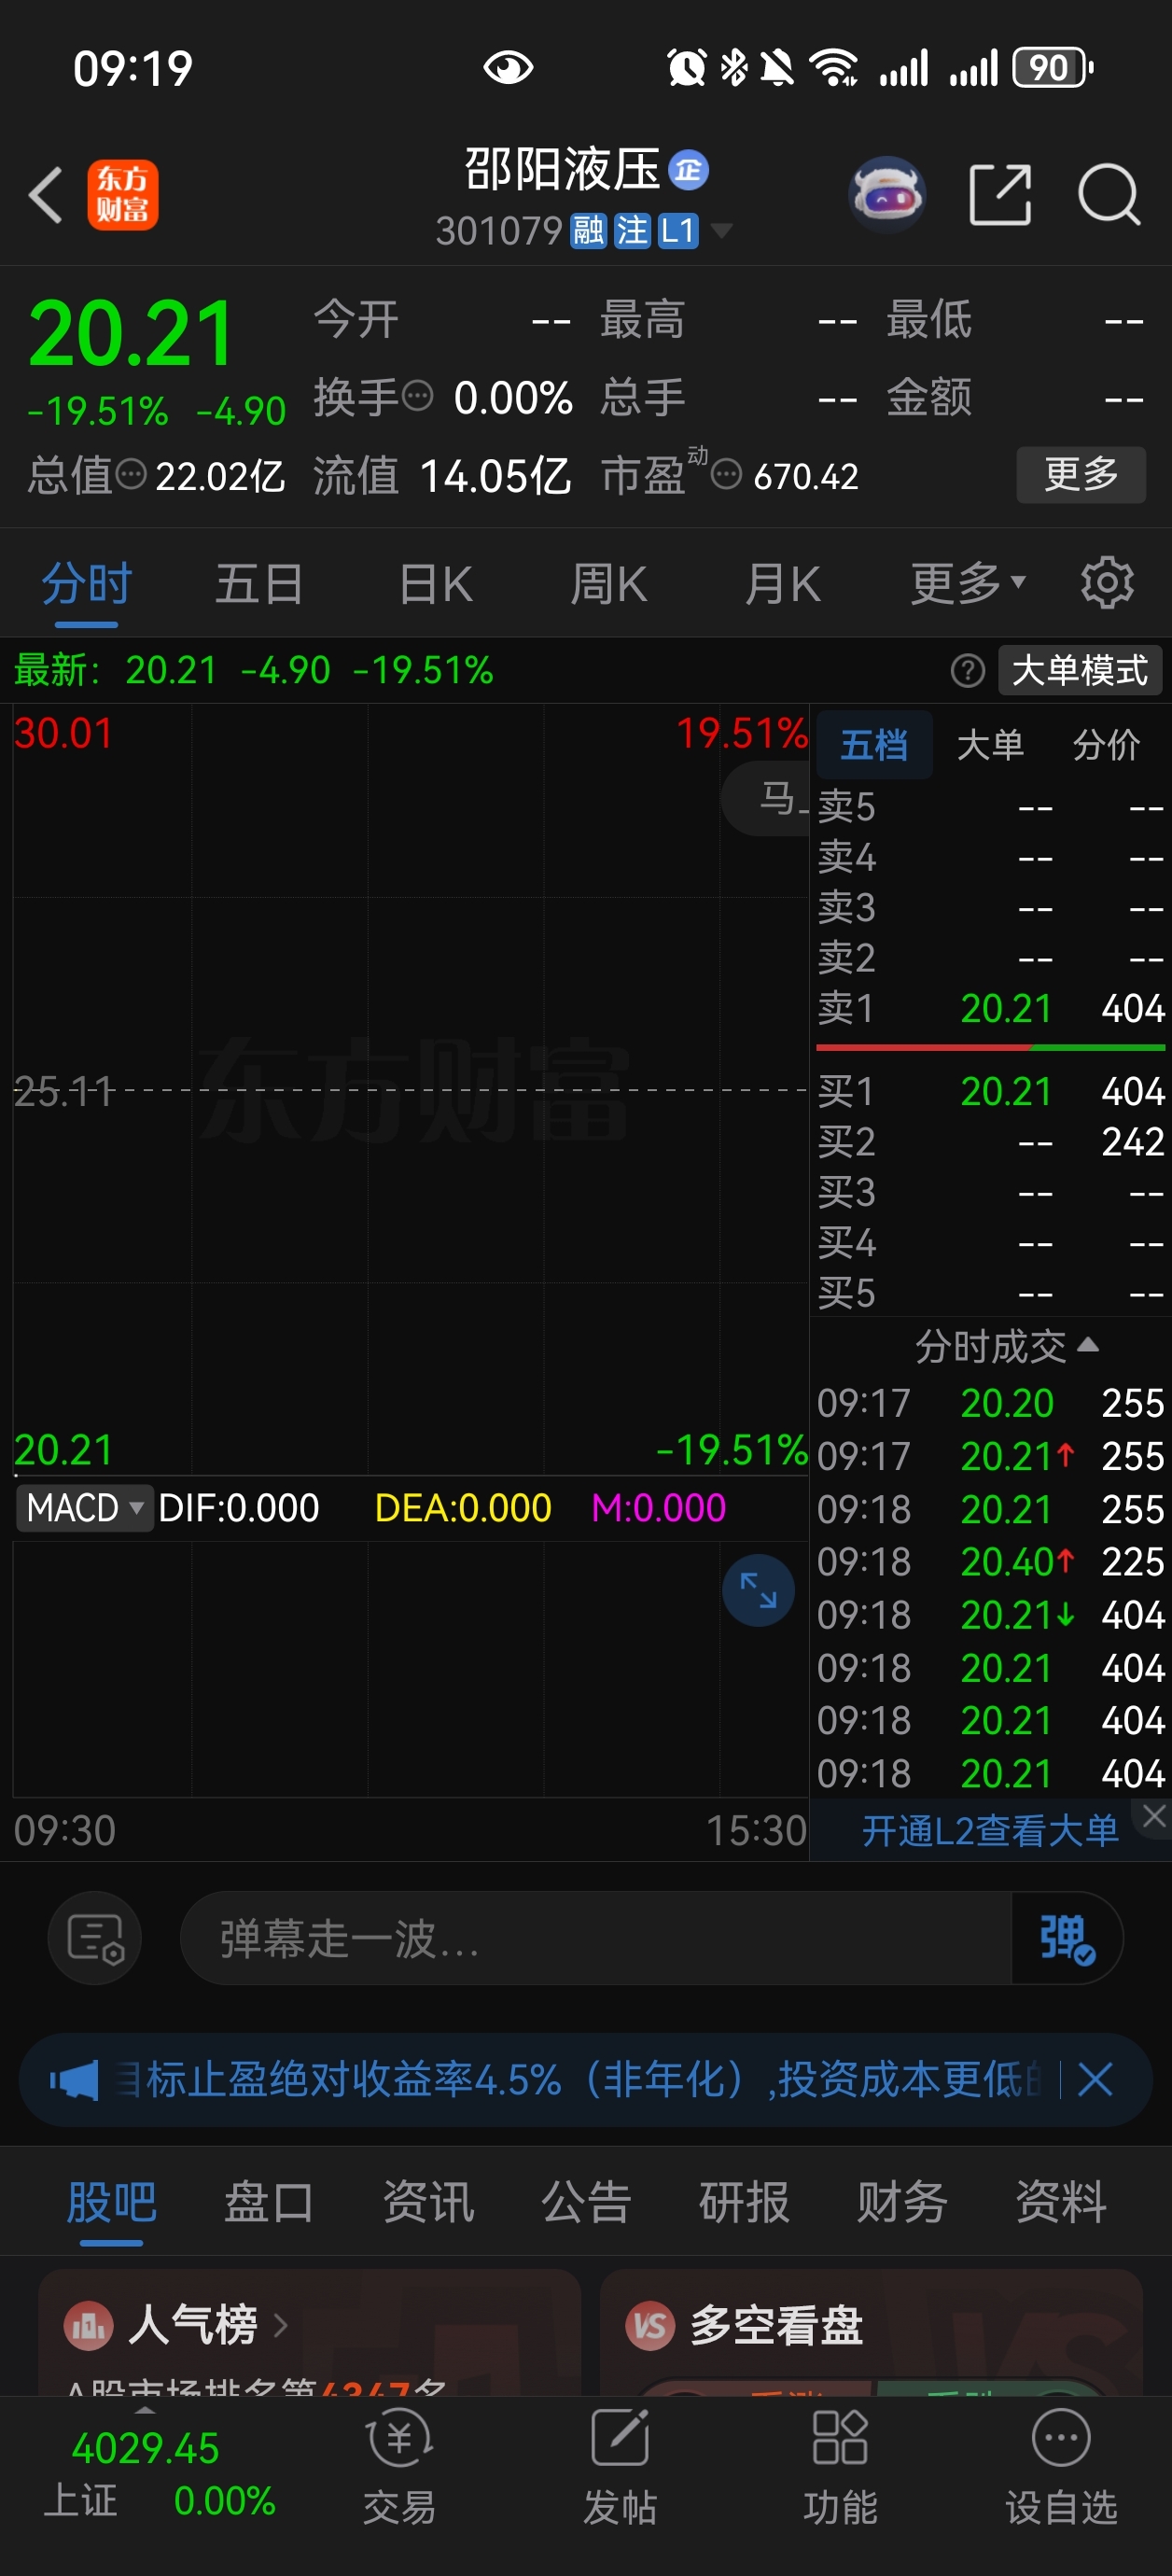Open the 开通L2查看大单 link
The width and height of the screenshot is (1172, 2576).
coord(990,1831)
